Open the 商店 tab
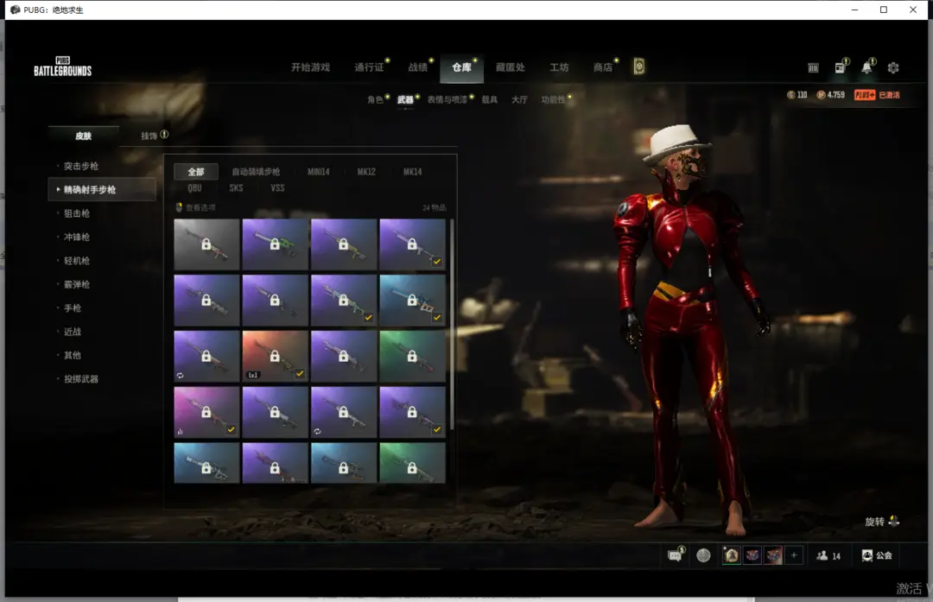 click(603, 67)
